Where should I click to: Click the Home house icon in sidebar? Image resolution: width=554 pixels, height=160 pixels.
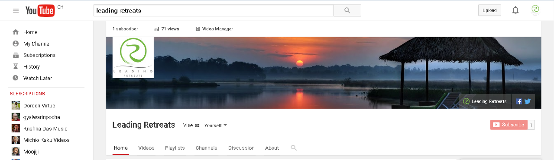16,32
